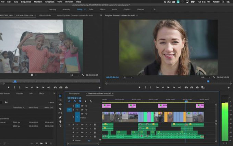Expand workspace overflow chevron
This screenshot has width=233, height=146.
pos(155,9)
